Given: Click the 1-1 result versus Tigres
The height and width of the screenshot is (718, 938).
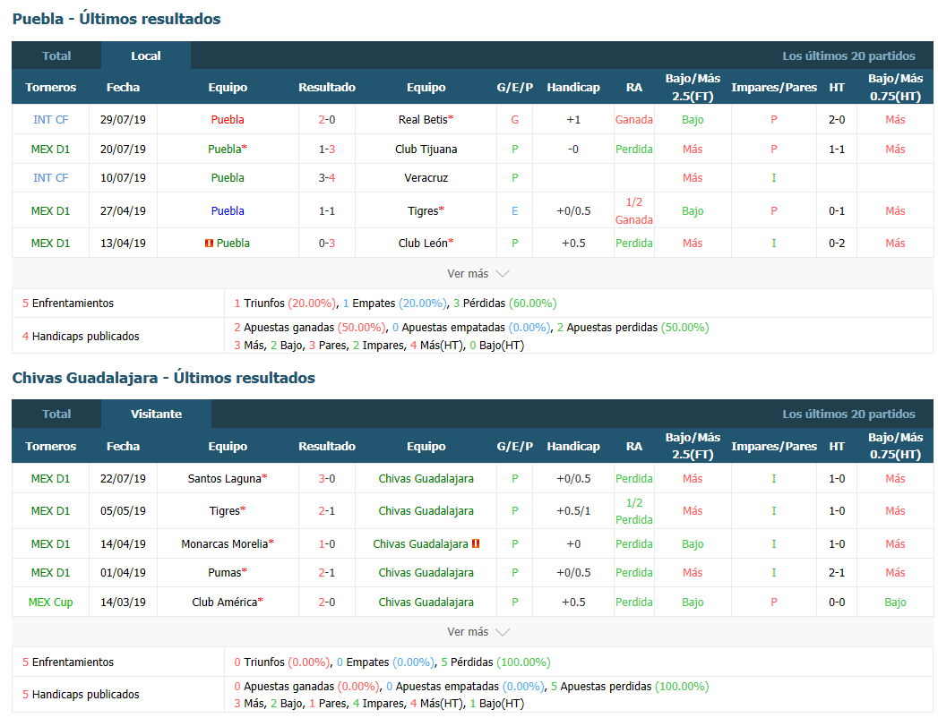Looking at the screenshot, I should point(327,210).
